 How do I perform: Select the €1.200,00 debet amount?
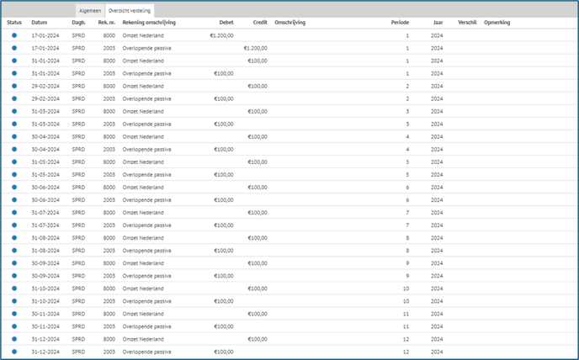click(221, 35)
